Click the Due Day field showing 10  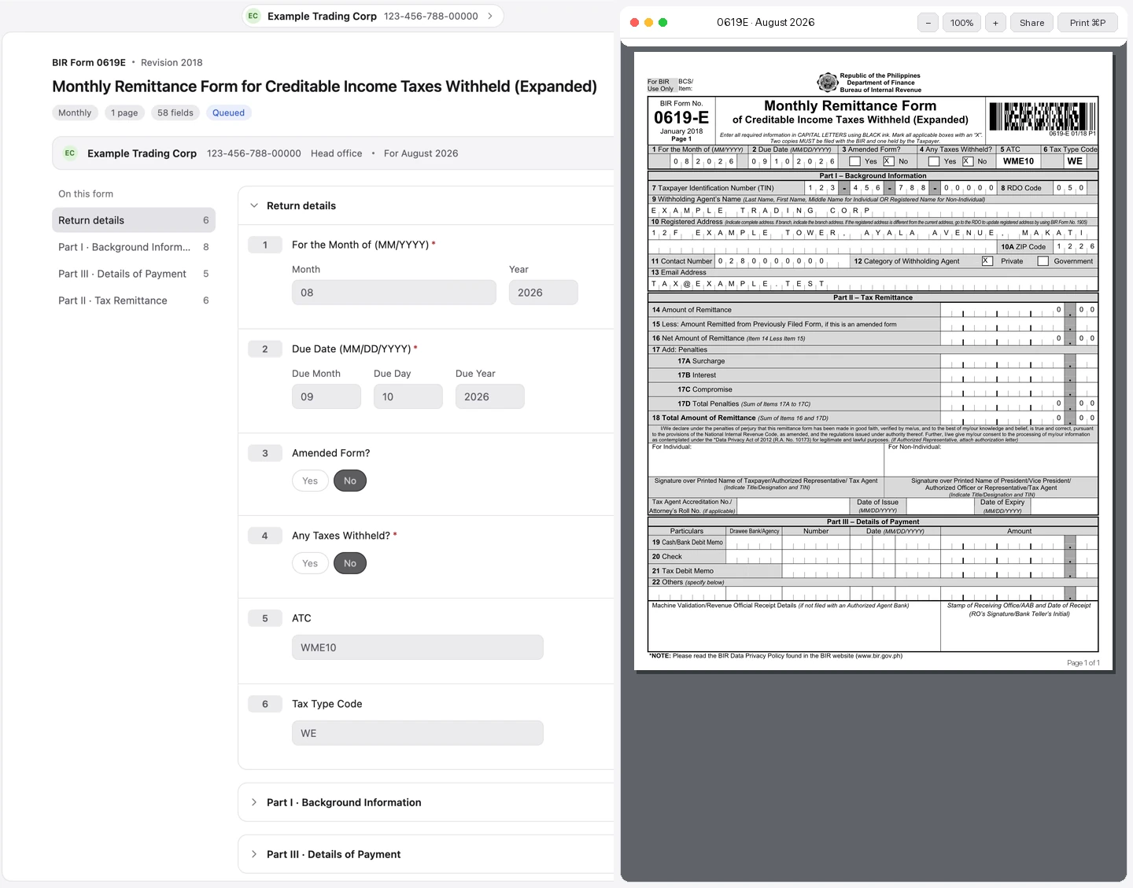tap(408, 396)
